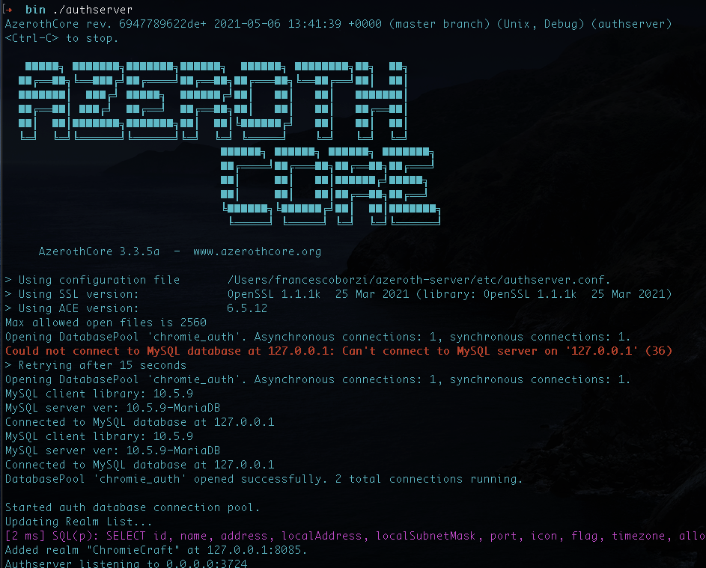Click the 'Updating Realm List...' line

tap(79, 522)
